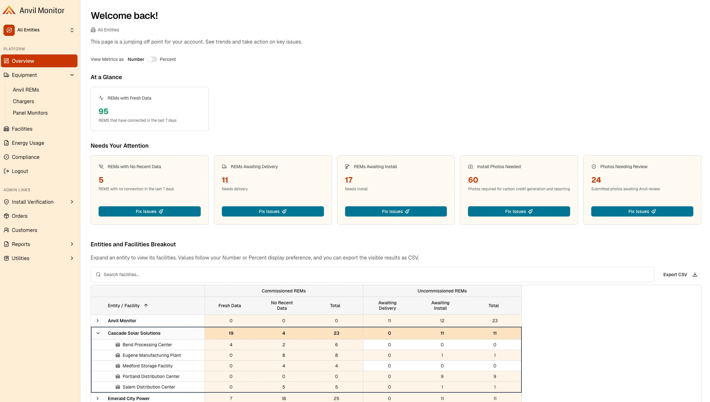
Task: Click the Anvil Monitor entity name
Action: (122, 321)
